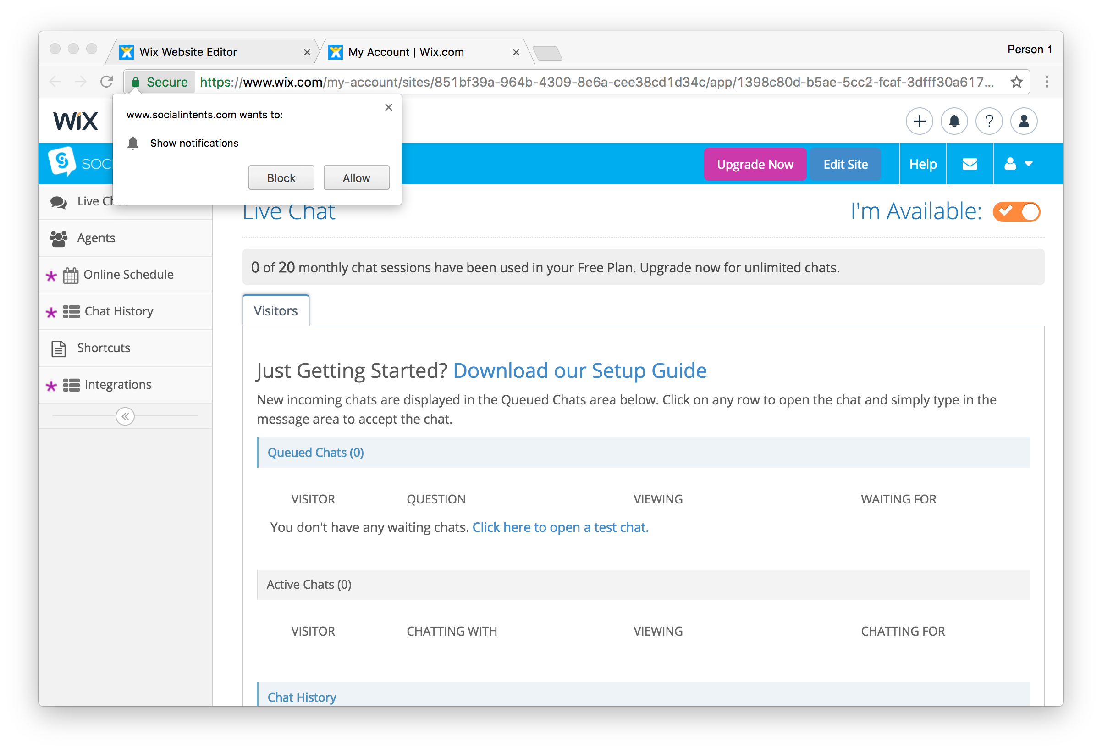The image size is (1102, 752).
Task: Click the Upgrade Now button
Action: click(755, 164)
